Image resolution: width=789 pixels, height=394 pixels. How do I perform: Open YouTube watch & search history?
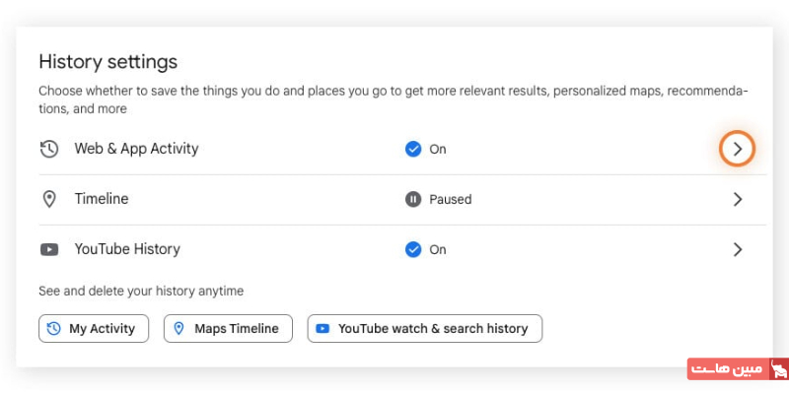[425, 329]
